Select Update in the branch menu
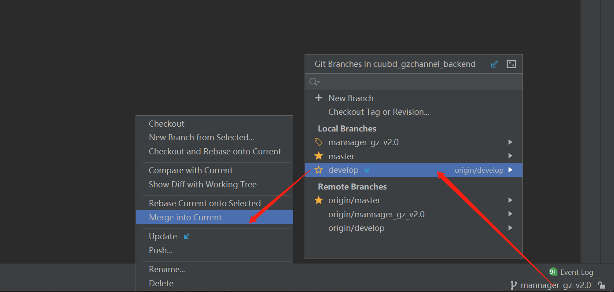 (214, 236)
